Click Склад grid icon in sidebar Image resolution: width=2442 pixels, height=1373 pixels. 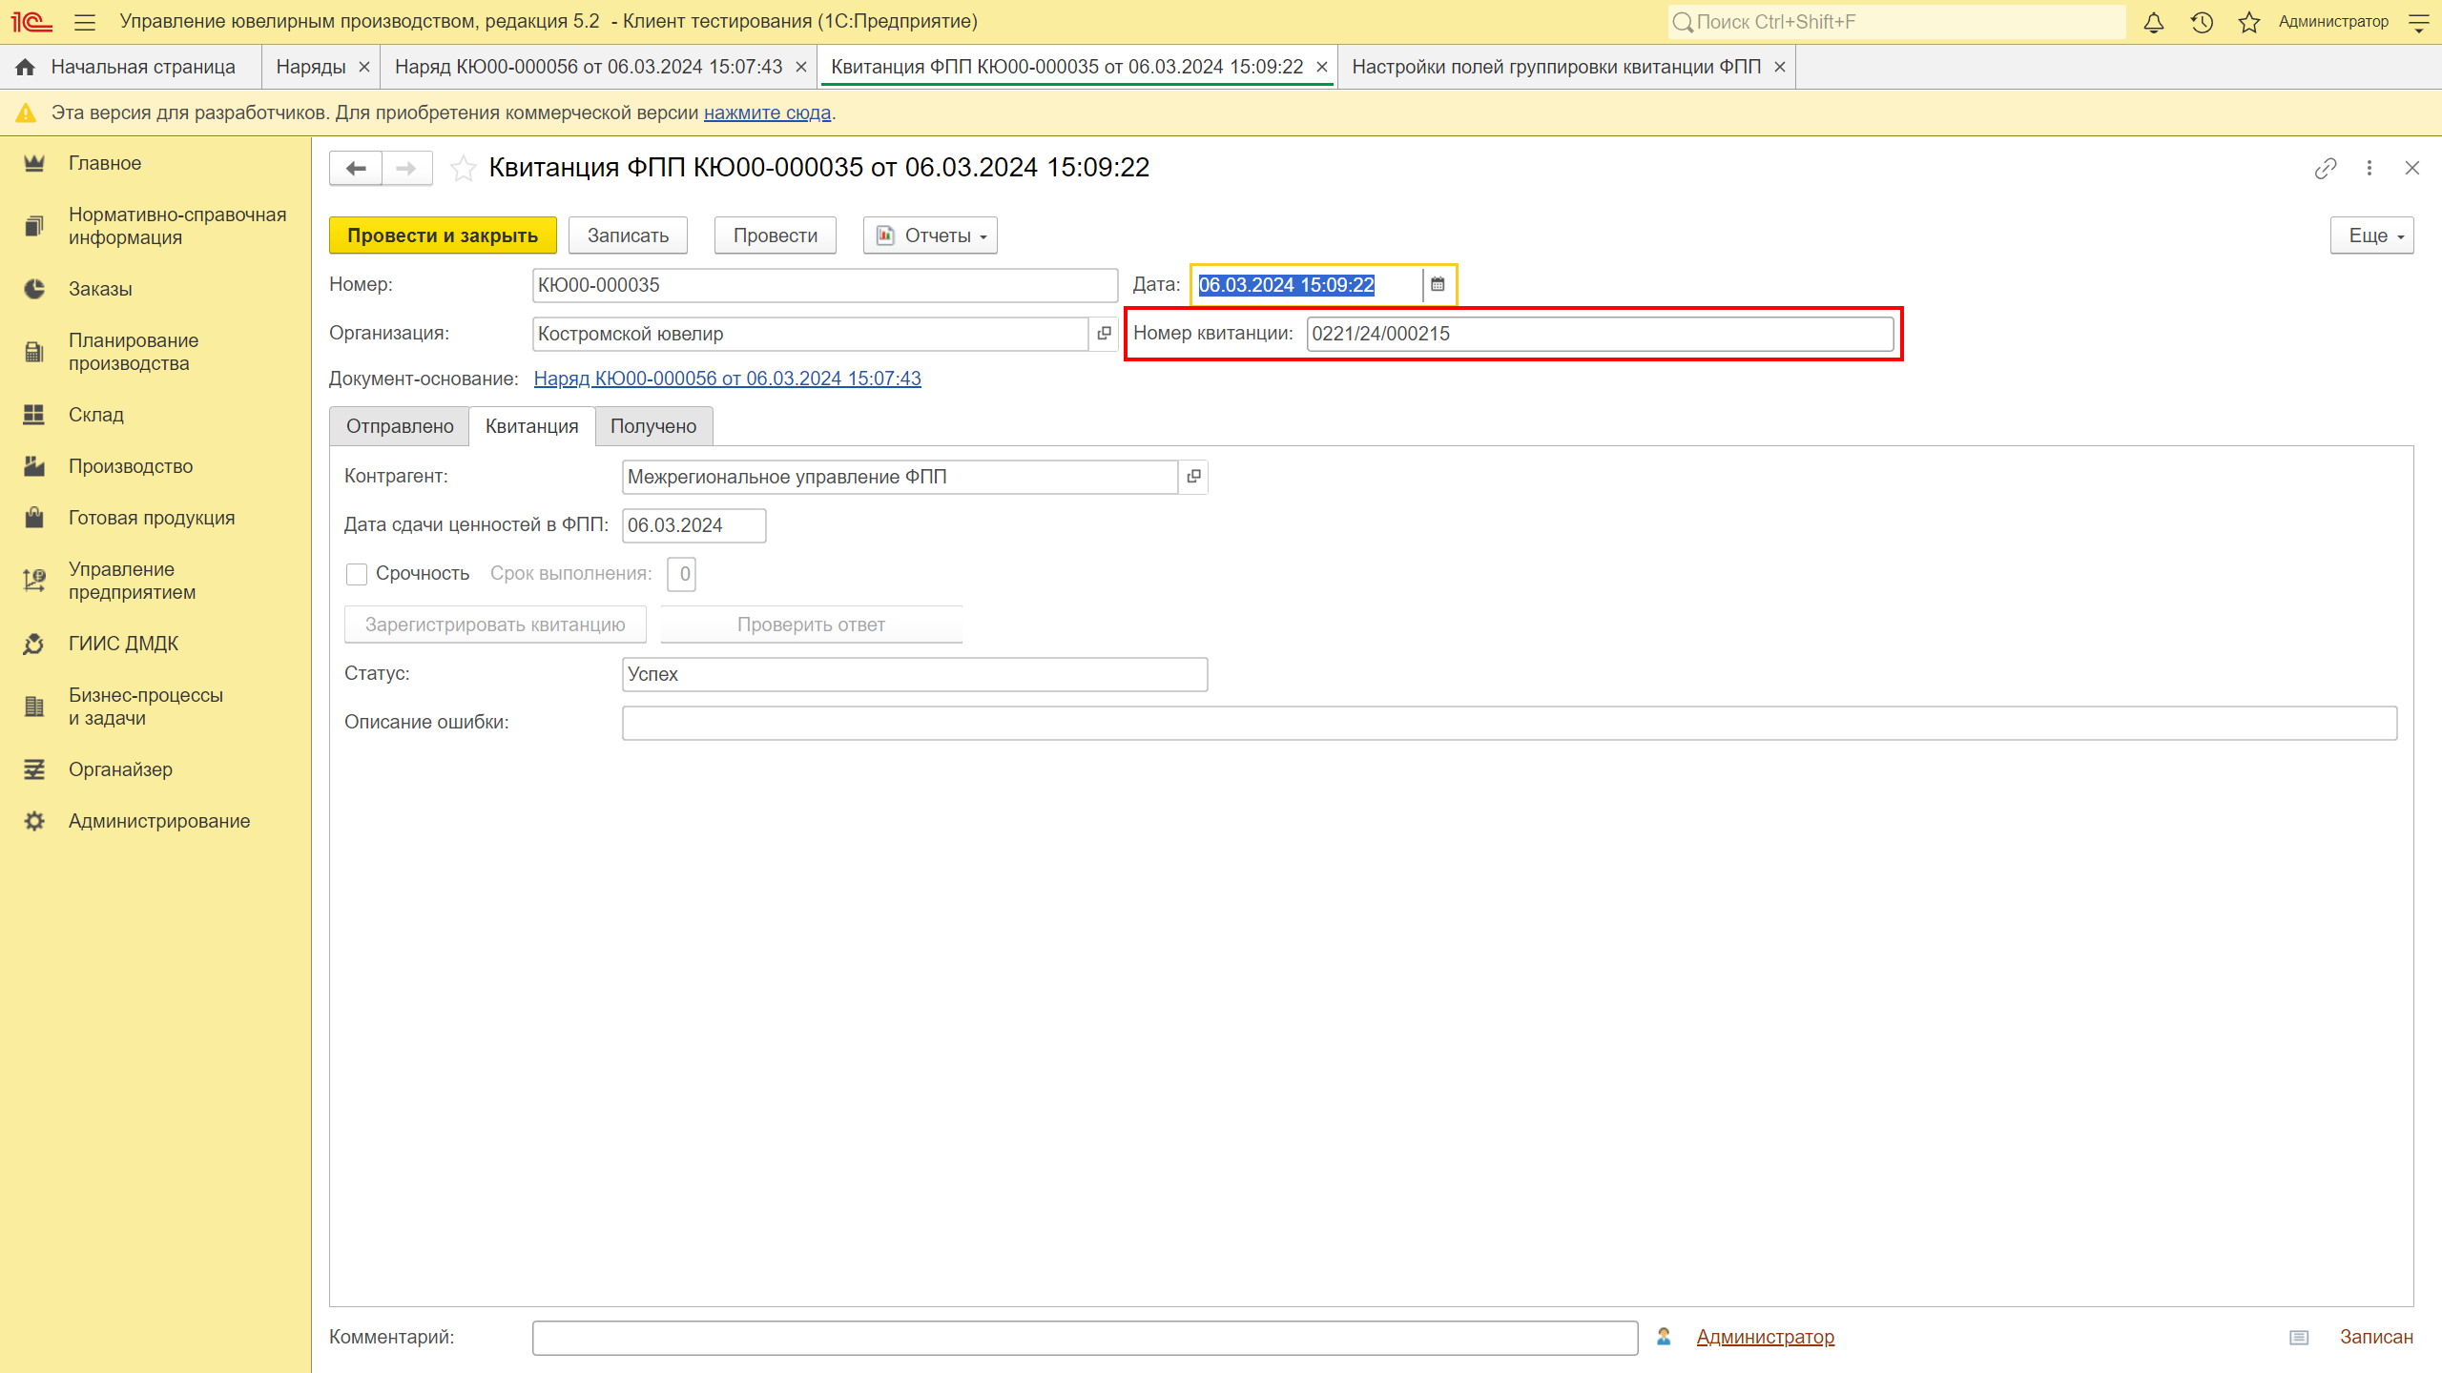(34, 415)
